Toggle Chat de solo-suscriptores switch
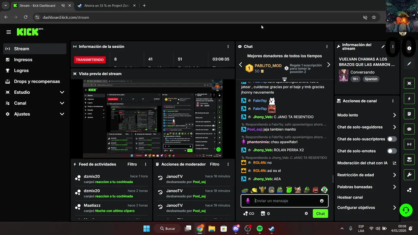 point(392,139)
